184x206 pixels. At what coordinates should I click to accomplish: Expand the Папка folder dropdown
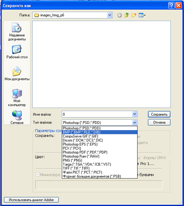[x=110, y=15]
